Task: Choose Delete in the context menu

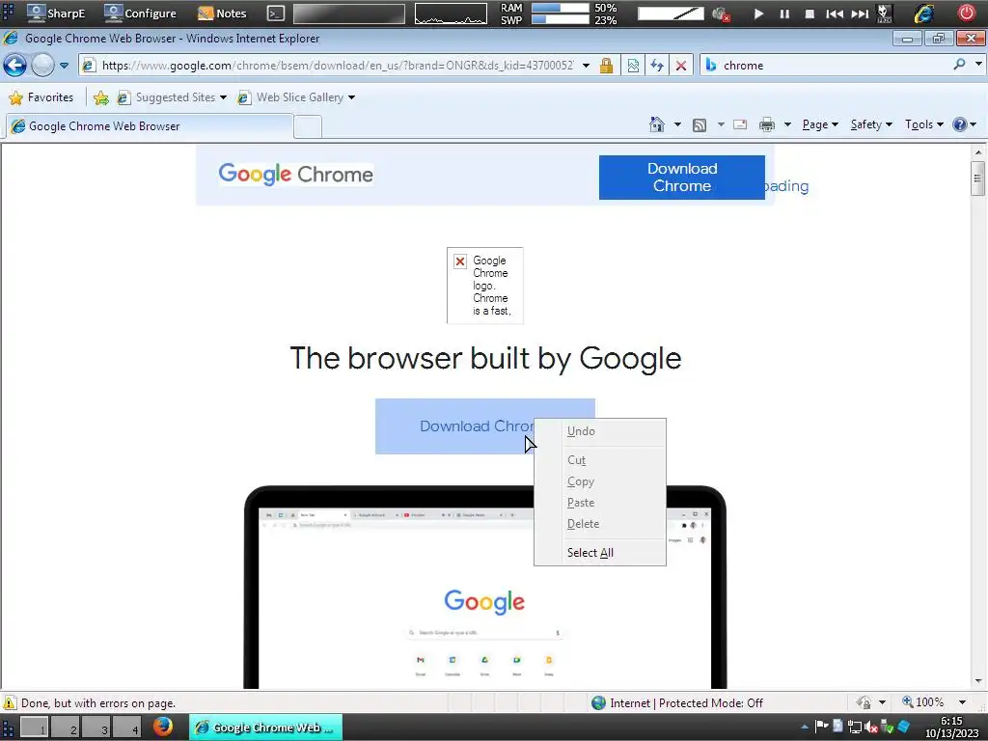Action: point(600,524)
